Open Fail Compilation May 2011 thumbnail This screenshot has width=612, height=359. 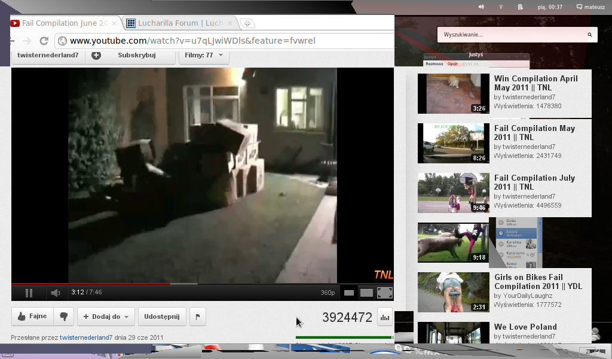(454, 144)
